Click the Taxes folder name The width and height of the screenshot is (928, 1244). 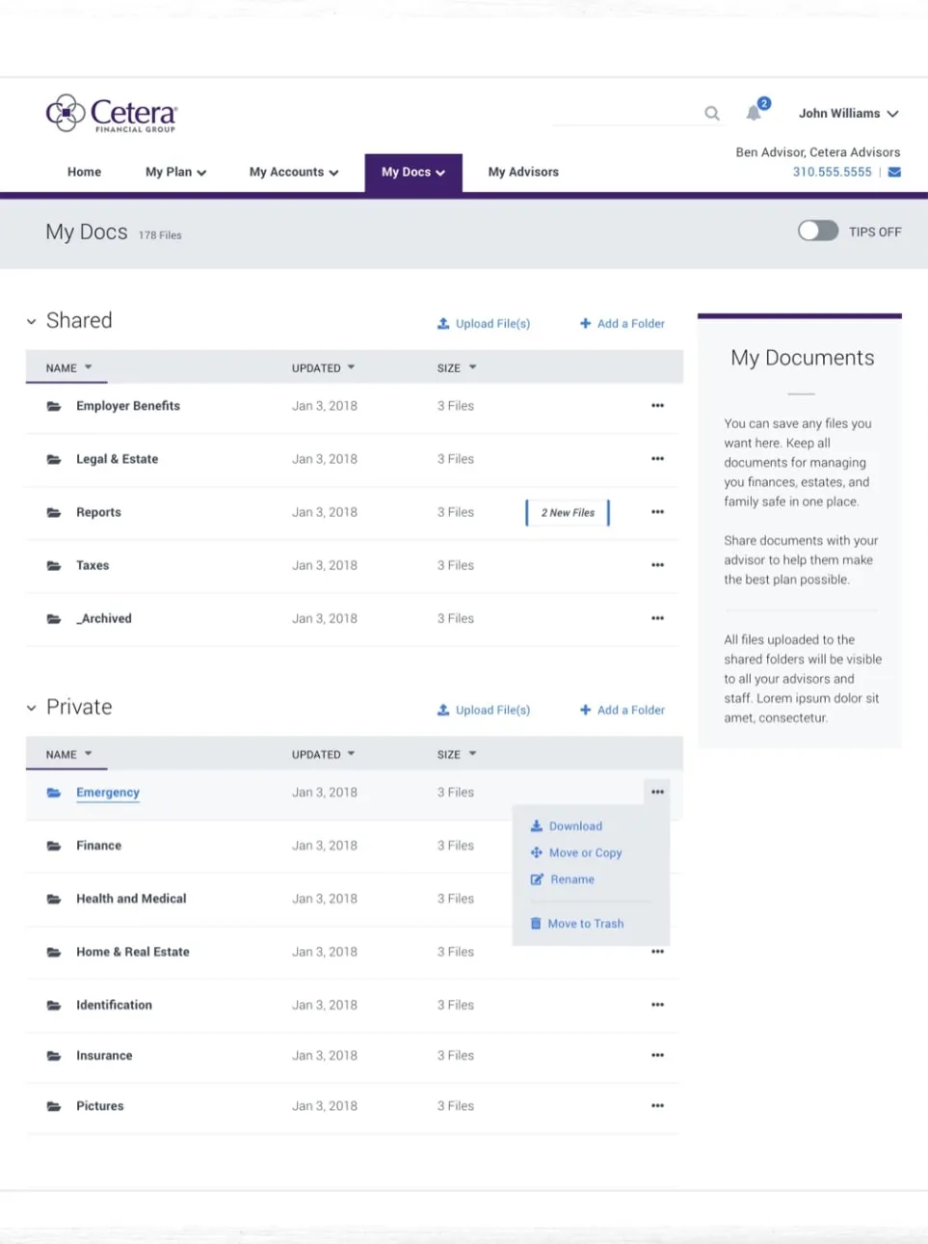coord(93,566)
